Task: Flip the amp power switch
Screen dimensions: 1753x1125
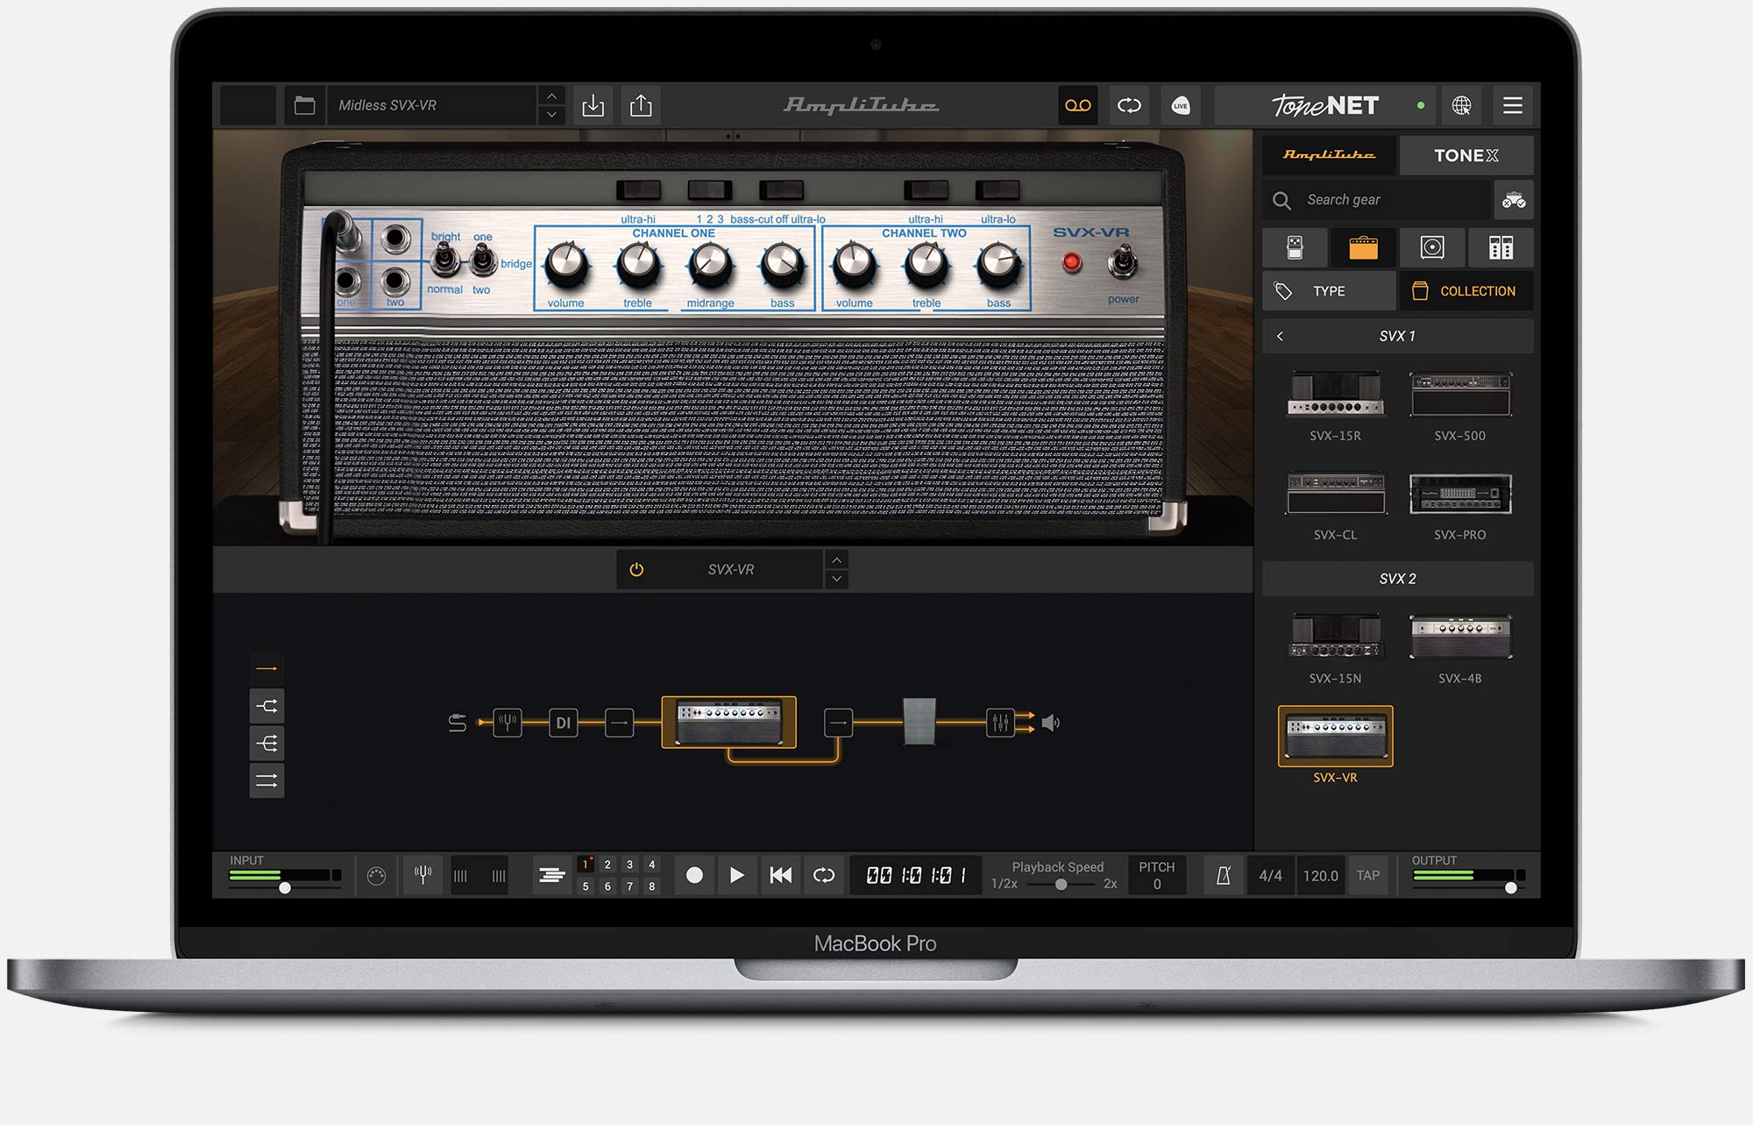Action: pos(1123,262)
